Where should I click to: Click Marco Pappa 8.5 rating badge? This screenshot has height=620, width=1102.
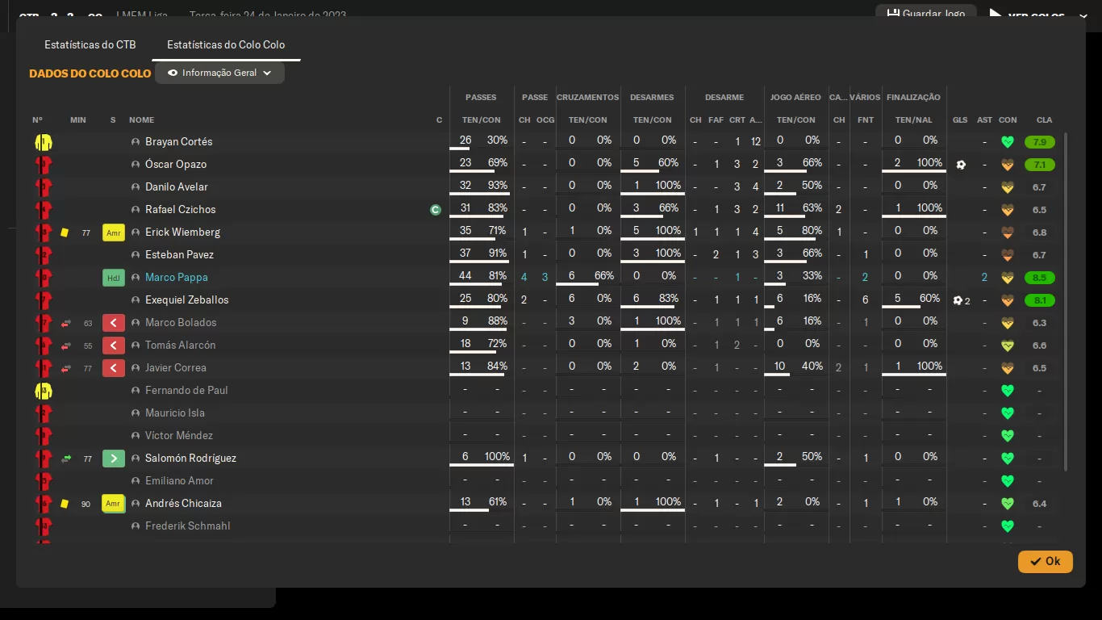[1039, 278]
